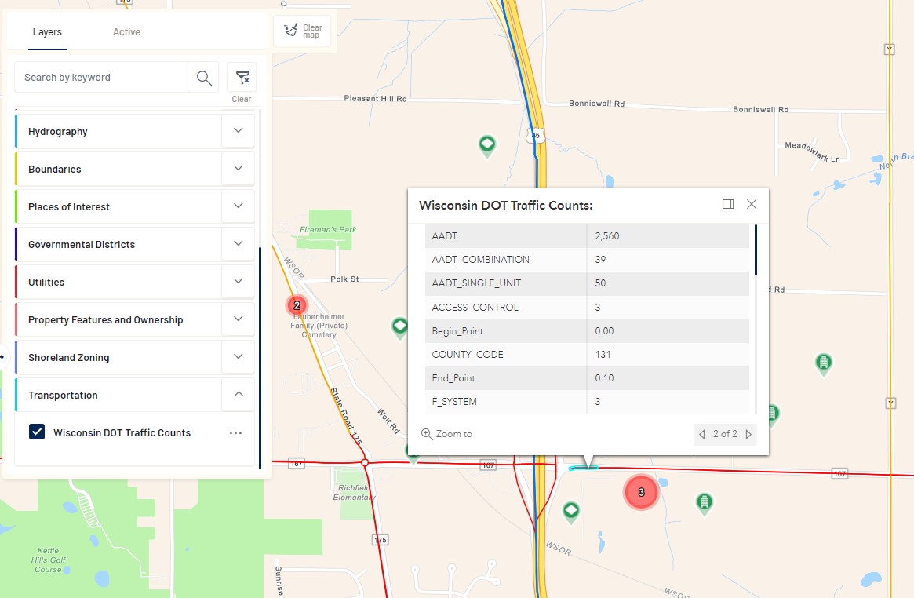Click the Meadowlark Ln road label
Viewport: 914px width, 598px height.
point(812,151)
